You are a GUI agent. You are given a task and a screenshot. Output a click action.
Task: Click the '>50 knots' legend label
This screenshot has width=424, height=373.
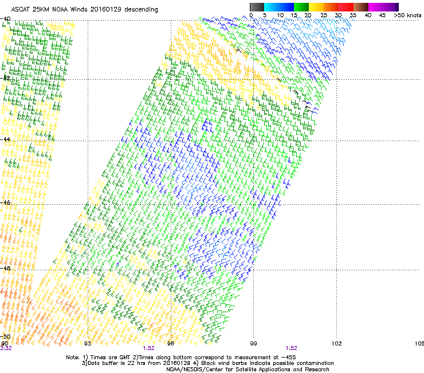point(407,15)
